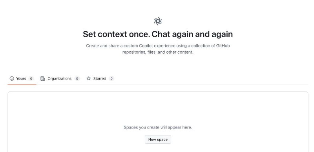This screenshot has width=314, height=152.
Task: Click the description paragraph about custom Copilot
Action: [158, 49]
